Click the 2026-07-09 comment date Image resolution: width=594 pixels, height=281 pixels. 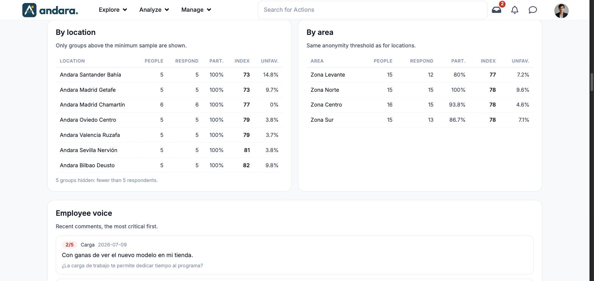(x=112, y=245)
